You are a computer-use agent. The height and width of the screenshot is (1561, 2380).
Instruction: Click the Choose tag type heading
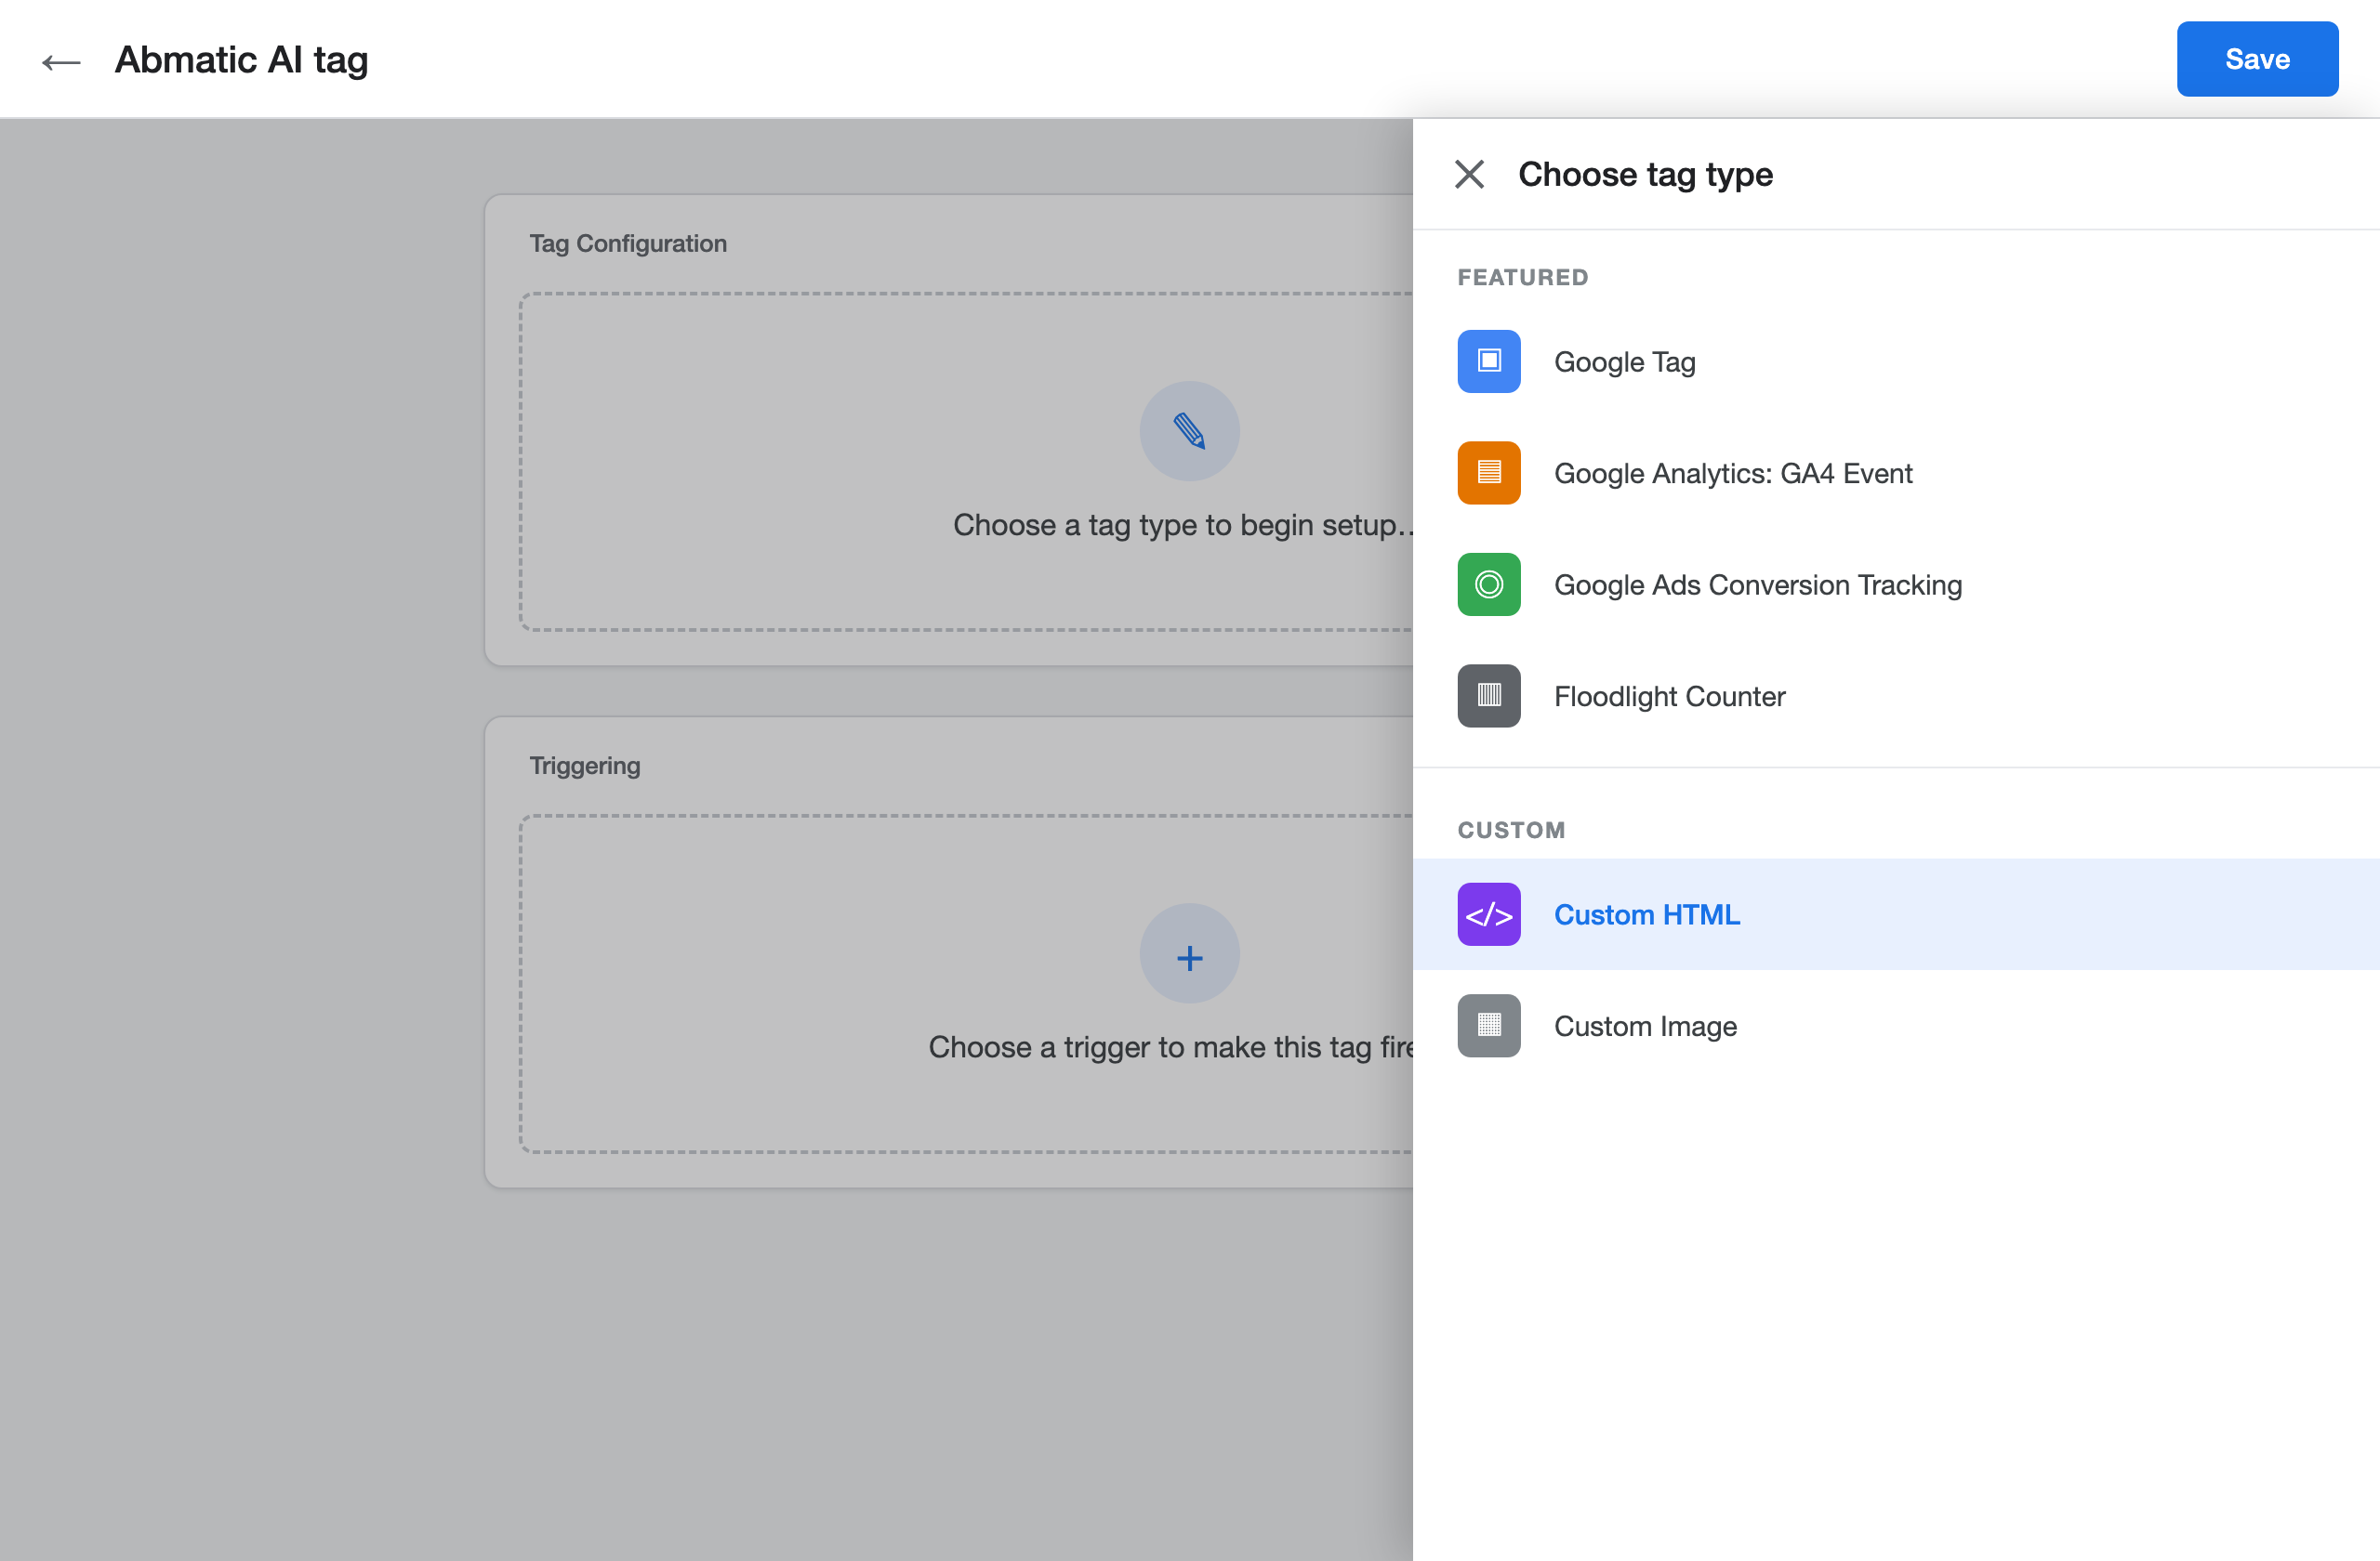(x=1645, y=174)
